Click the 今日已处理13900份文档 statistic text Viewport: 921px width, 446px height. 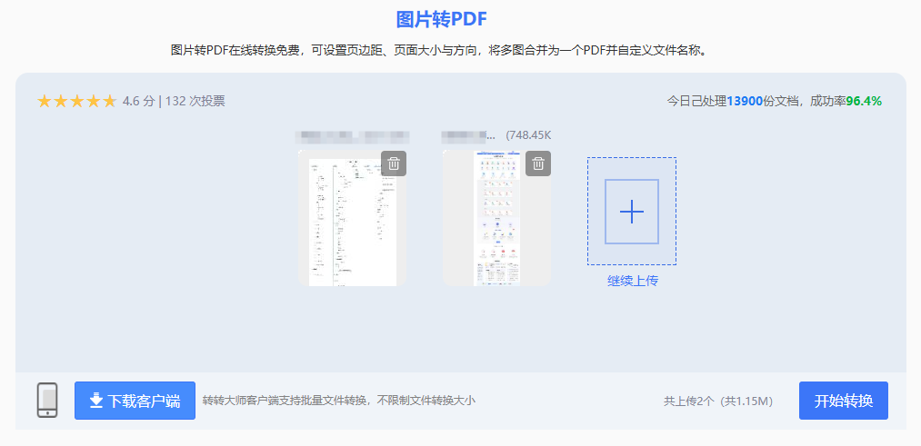pyautogui.click(x=733, y=101)
